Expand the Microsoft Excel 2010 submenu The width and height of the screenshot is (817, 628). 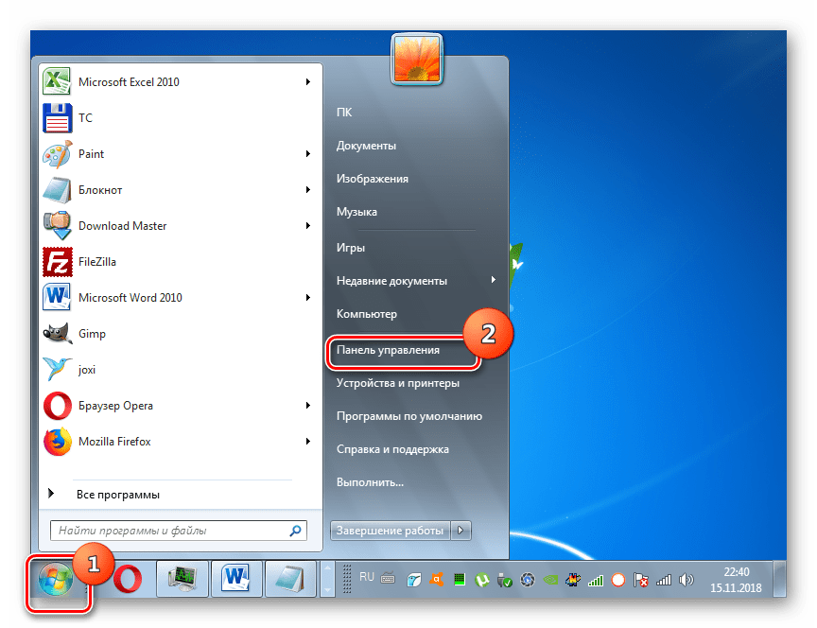point(307,81)
